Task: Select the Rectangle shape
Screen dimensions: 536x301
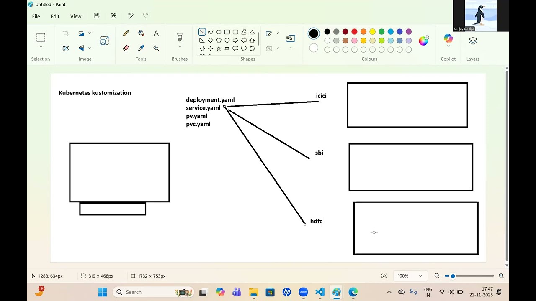Action: pos(227,32)
